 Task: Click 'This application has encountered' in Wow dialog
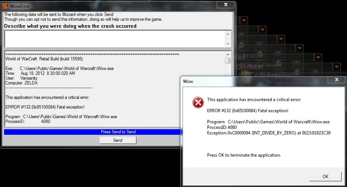pos(254,100)
